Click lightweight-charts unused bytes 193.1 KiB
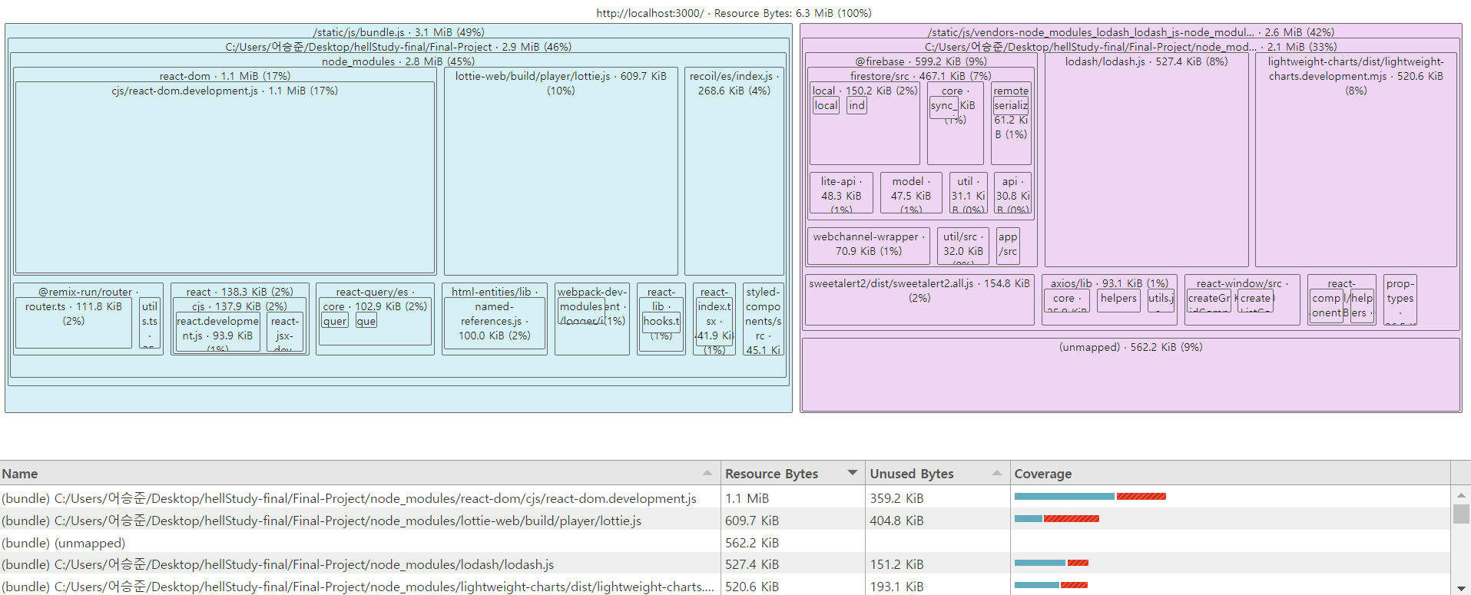This screenshot has height=595, width=1471. click(x=896, y=587)
